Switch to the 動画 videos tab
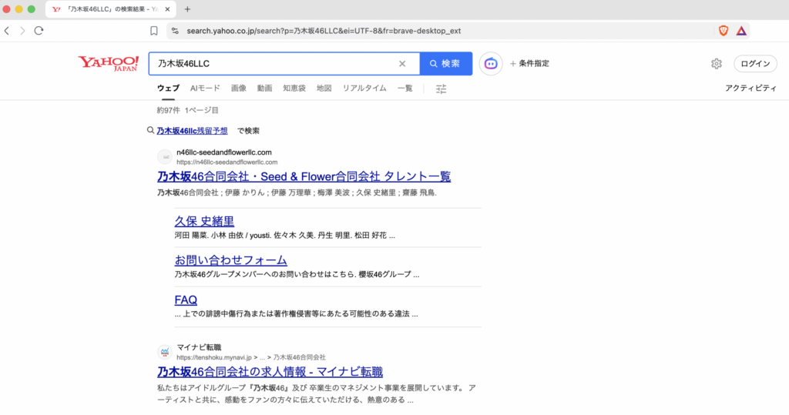The width and height of the screenshot is (789, 415). tap(265, 89)
